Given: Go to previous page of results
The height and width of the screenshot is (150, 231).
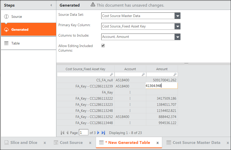Looking at the screenshot, I should coord(67,132).
